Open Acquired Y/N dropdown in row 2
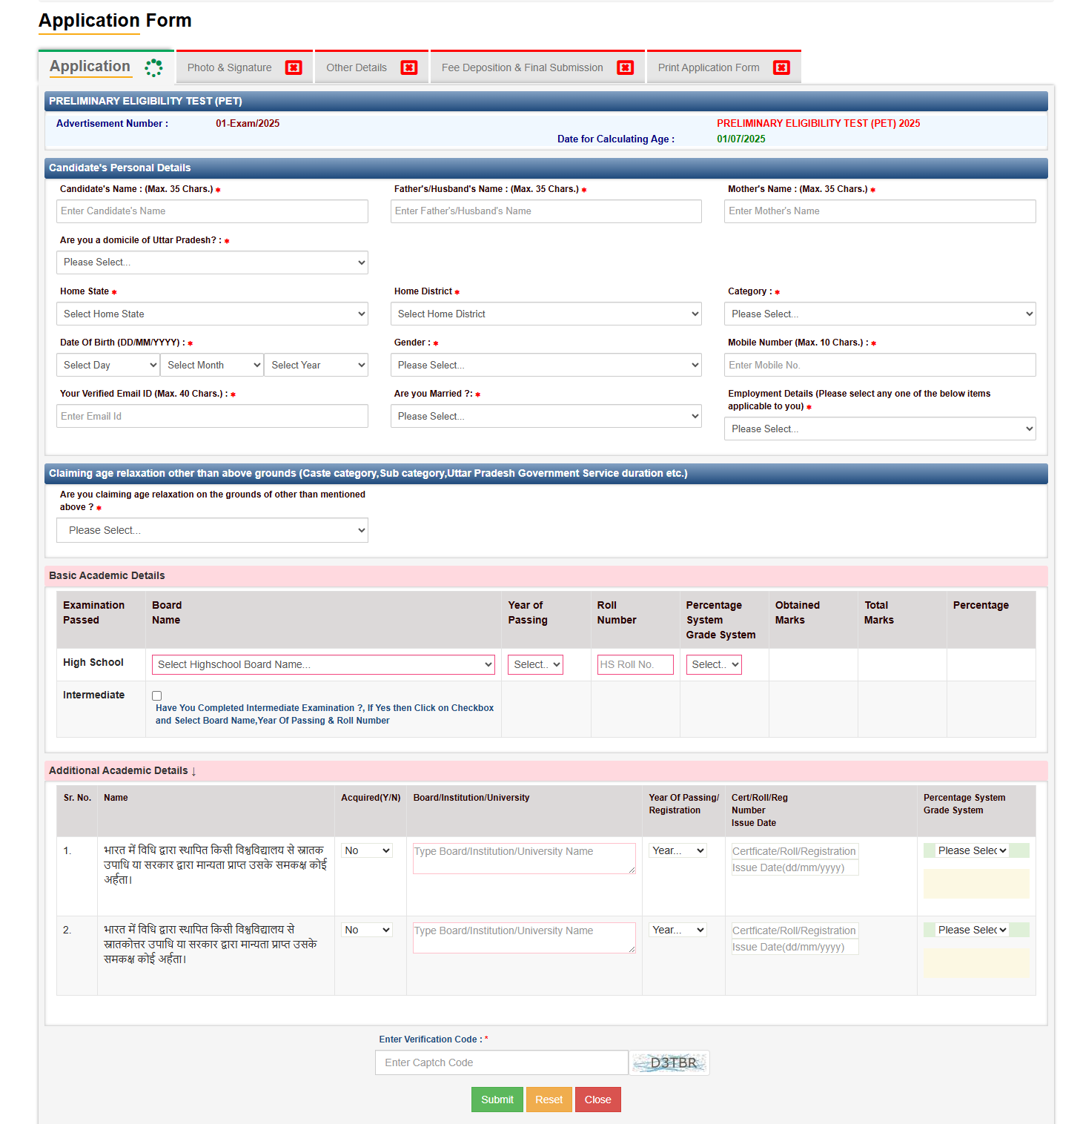 tap(367, 930)
